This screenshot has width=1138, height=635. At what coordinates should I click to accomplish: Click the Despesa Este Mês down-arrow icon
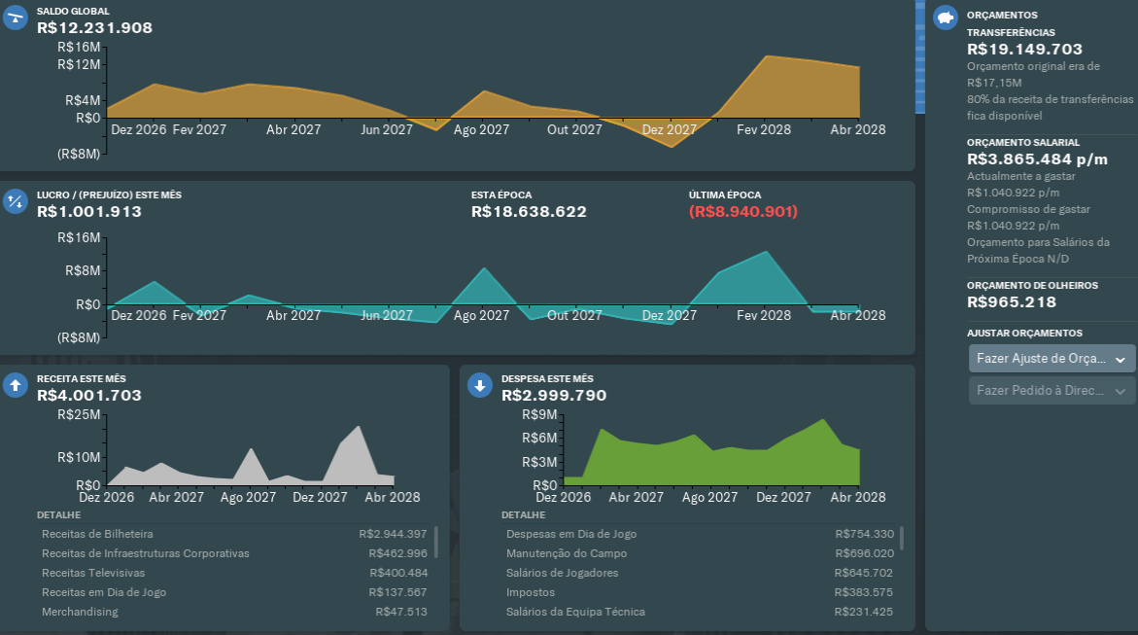(480, 385)
